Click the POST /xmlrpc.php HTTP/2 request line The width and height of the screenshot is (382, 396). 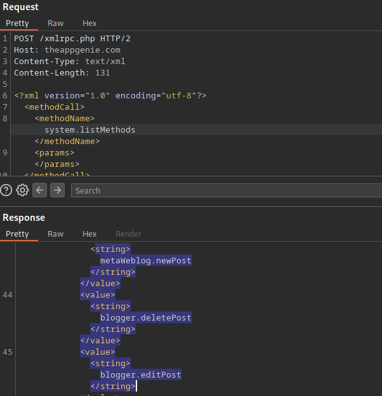(72, 39)
